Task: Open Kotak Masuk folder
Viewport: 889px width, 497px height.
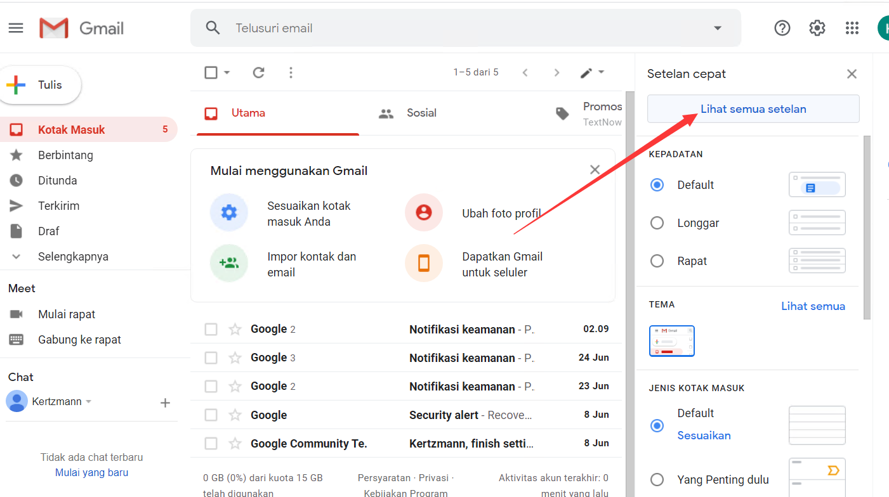Action: (89, 130)
